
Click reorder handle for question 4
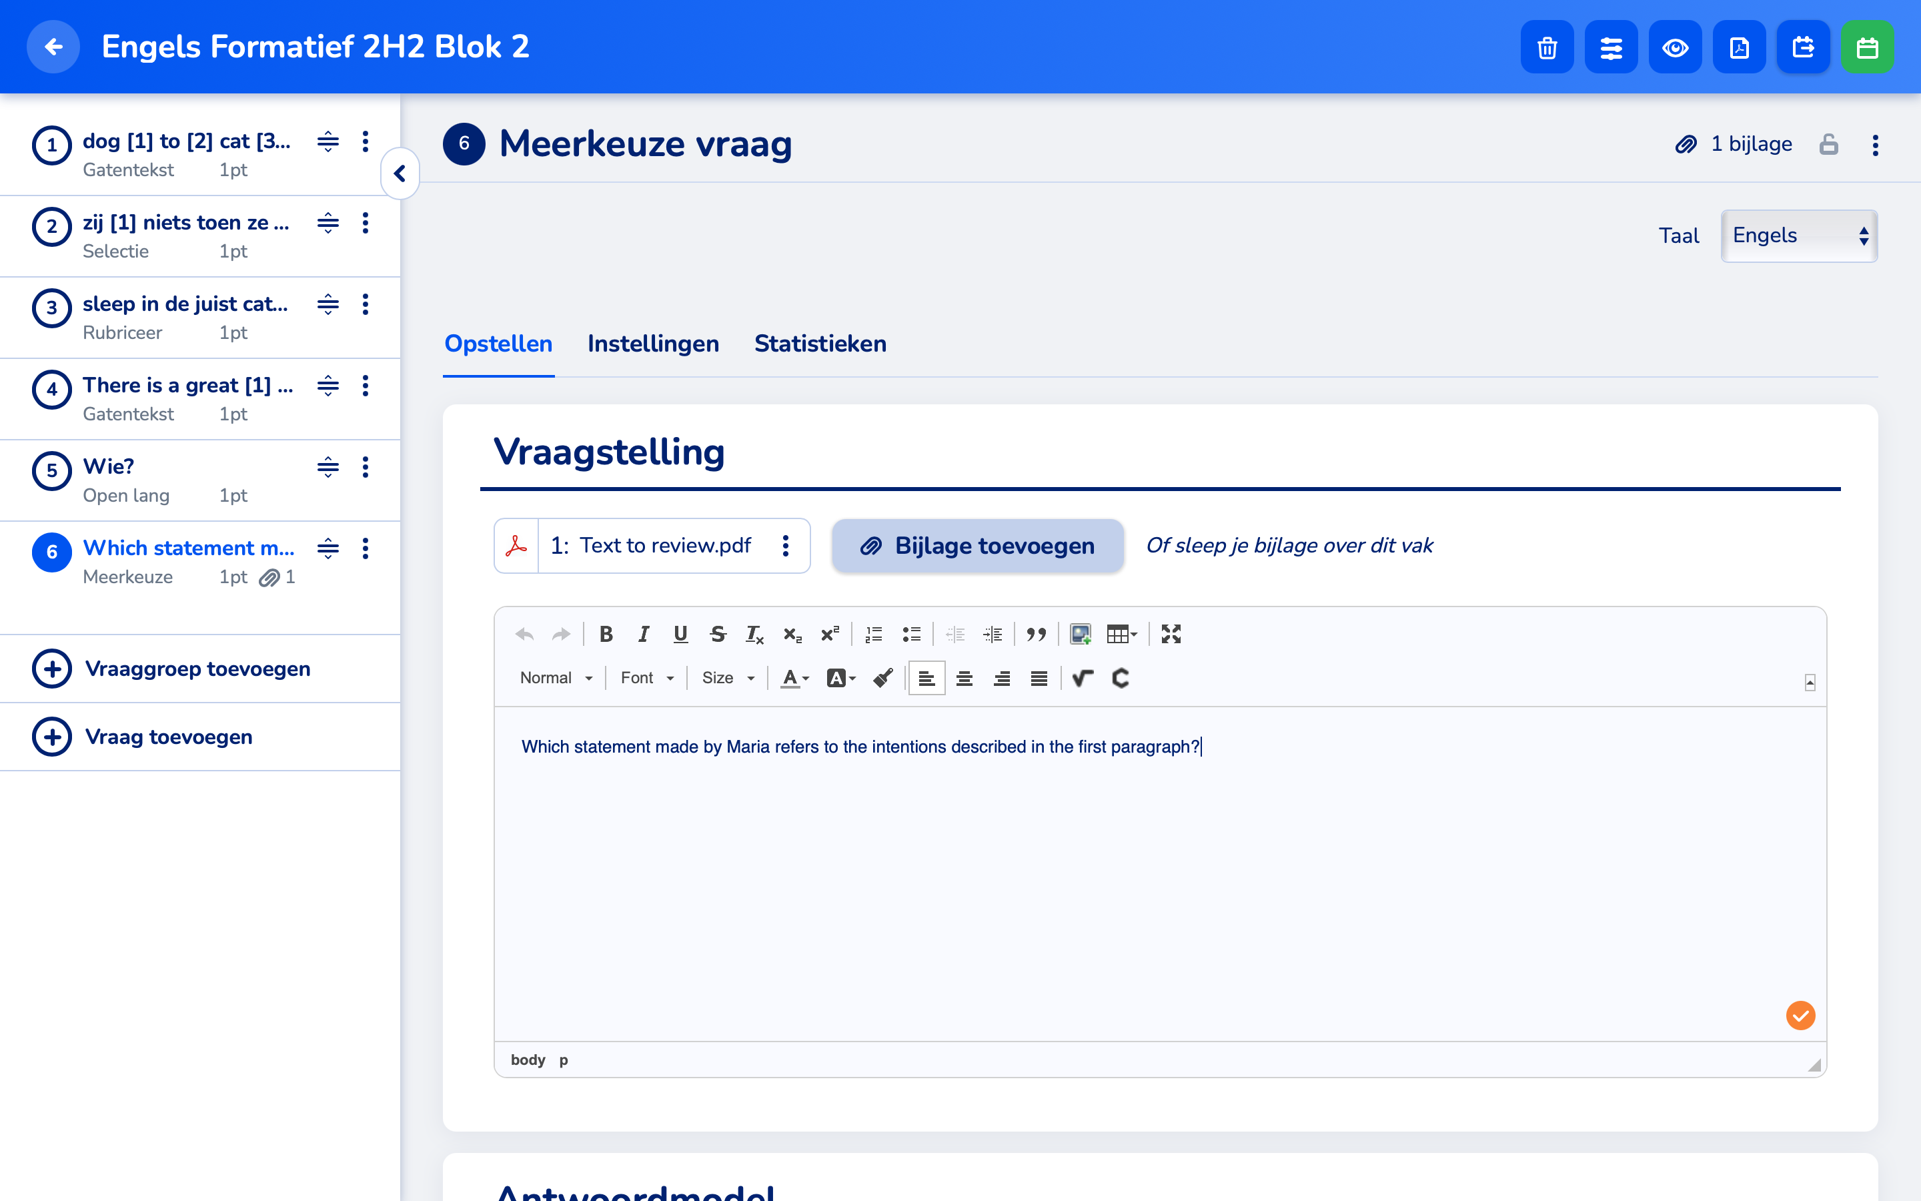click(328, 386)
